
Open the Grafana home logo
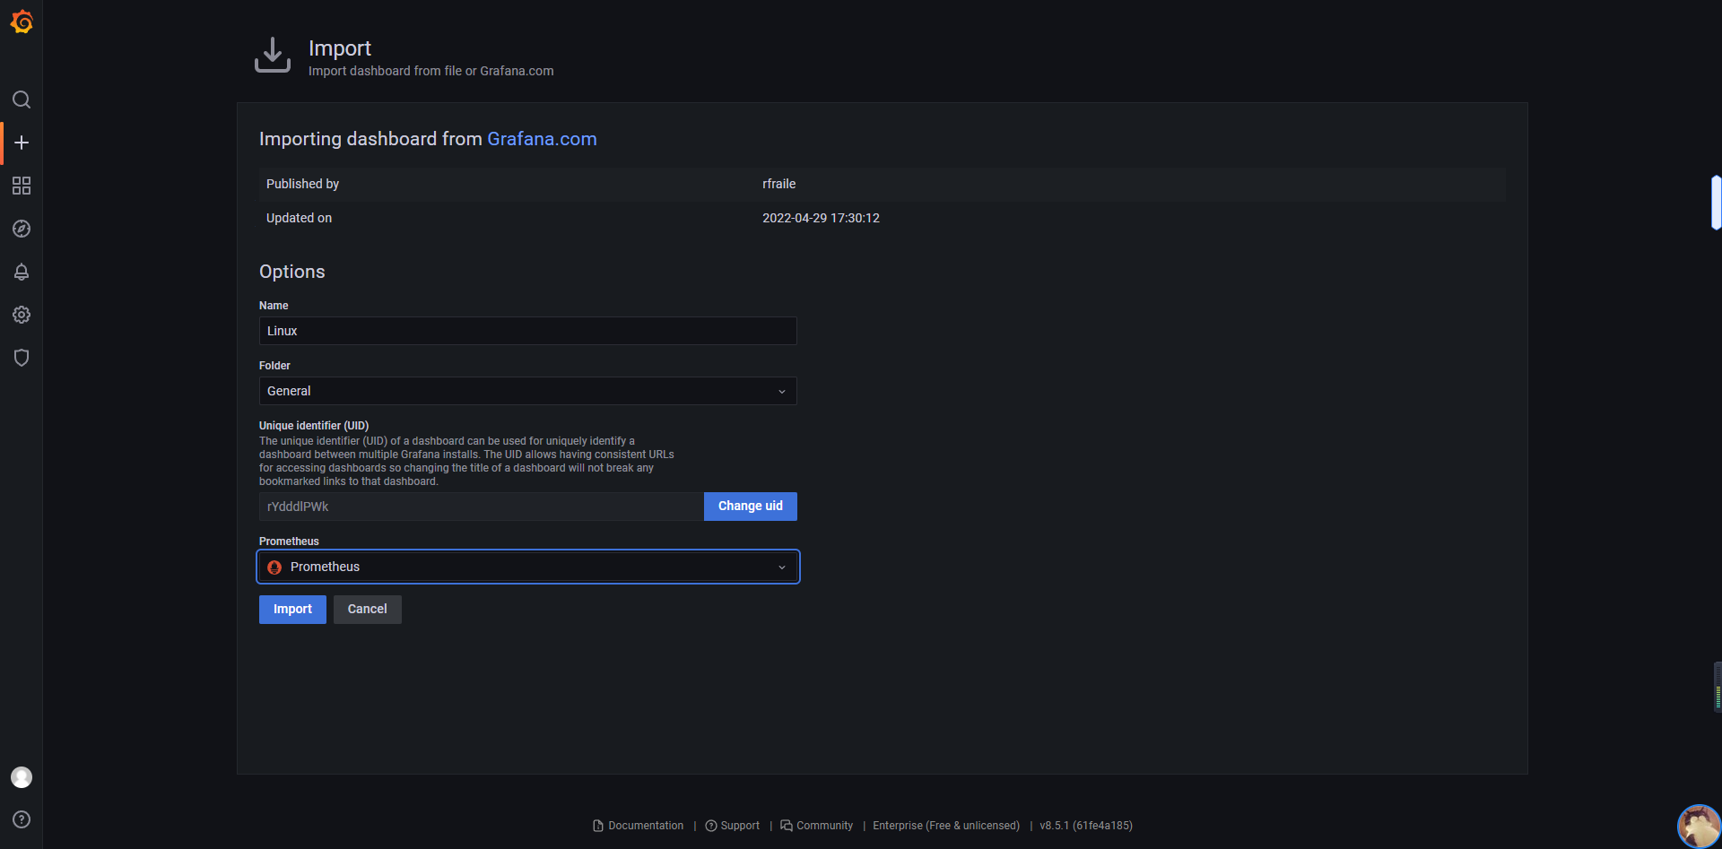pos(22,22)
